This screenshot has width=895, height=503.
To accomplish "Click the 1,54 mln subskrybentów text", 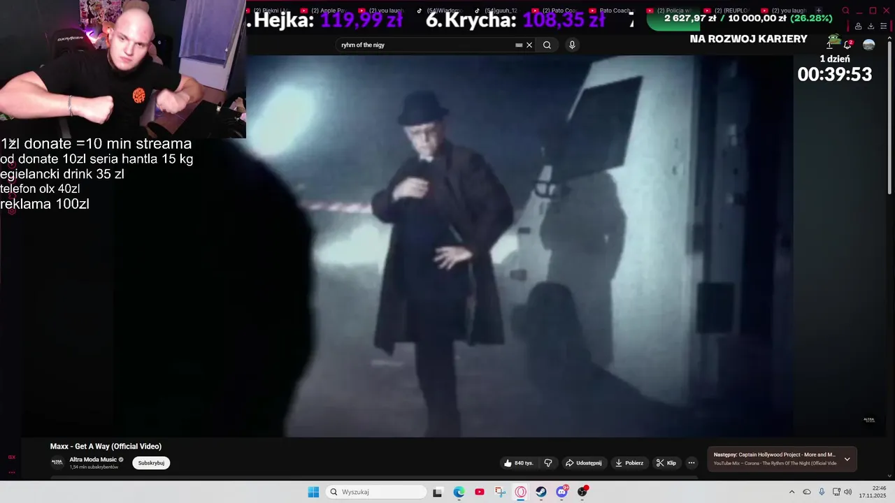I will coord(94,467).
